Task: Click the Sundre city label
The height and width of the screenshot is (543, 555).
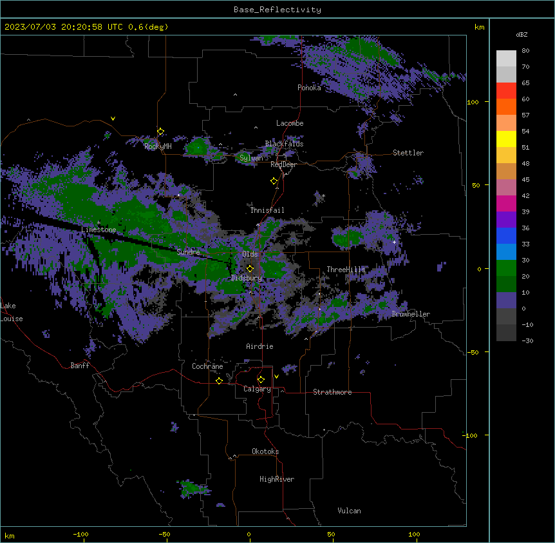Action: tap(188, 252)
